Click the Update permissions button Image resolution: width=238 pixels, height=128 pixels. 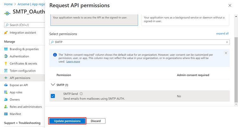point(67,121)
